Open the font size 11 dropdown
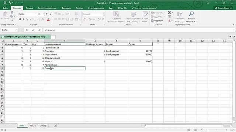 pyautogui.click(x=44, y=14)
